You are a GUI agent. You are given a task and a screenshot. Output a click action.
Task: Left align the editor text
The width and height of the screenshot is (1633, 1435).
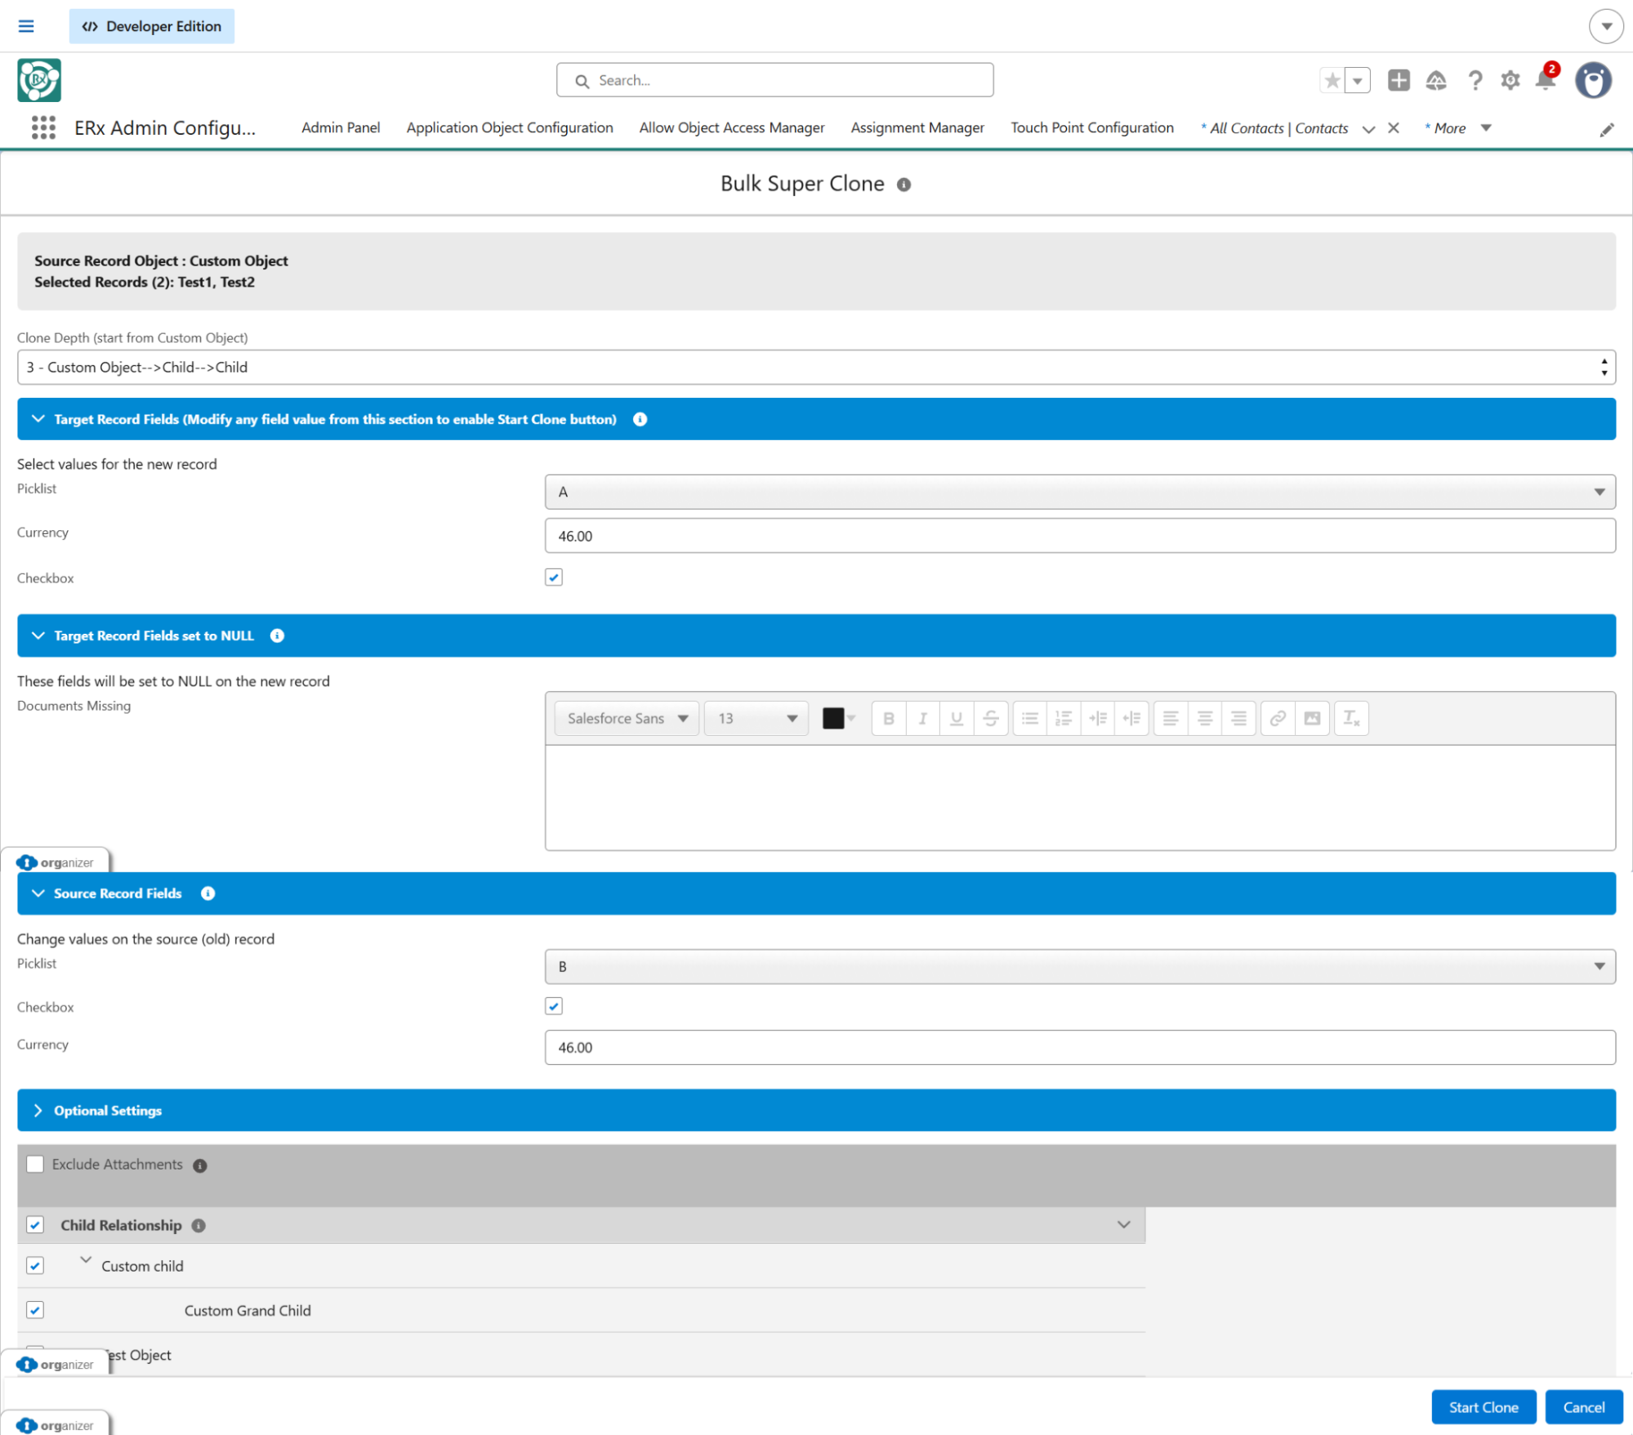click(1171, 718)
